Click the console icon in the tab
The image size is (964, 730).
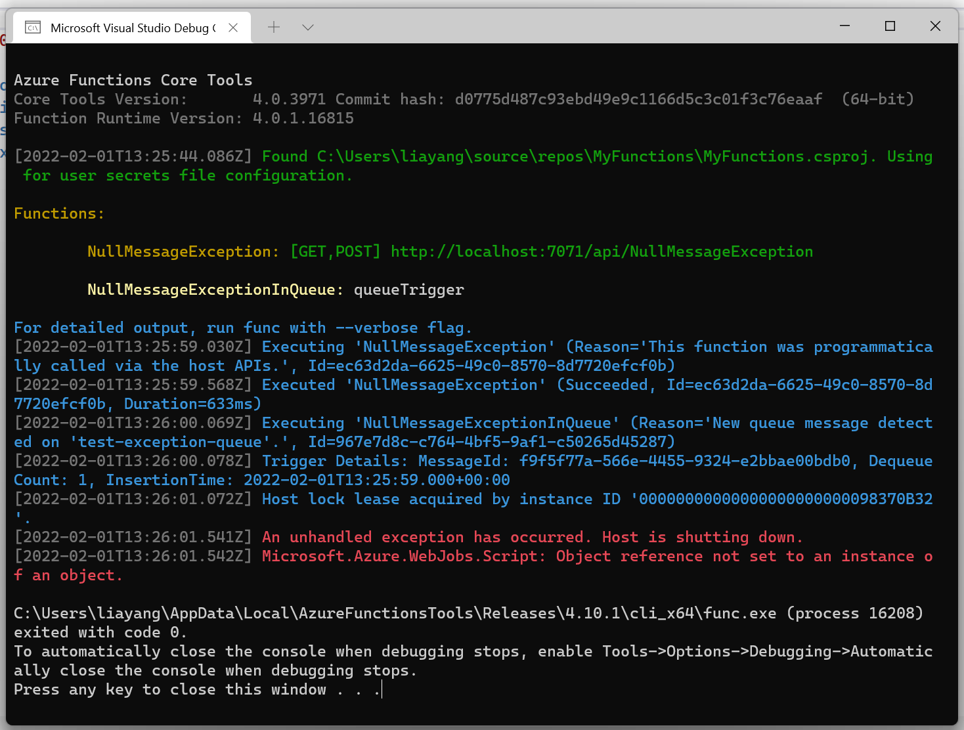click(x=33, y=28)
